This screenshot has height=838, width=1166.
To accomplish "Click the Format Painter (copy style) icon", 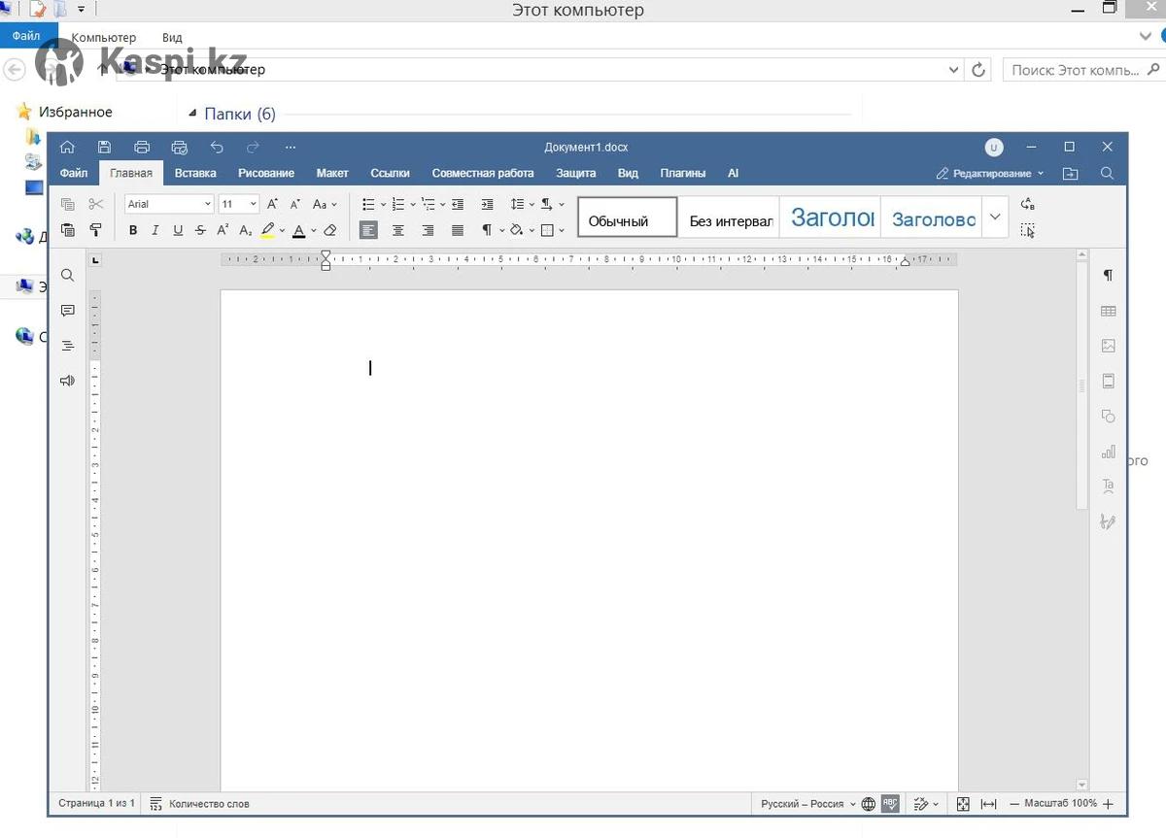I will [x=95, y=230].
